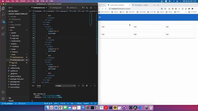Open the Search view in VS Code activity bar
Viewport: 198px width, 111px height.
coord(3,15)
